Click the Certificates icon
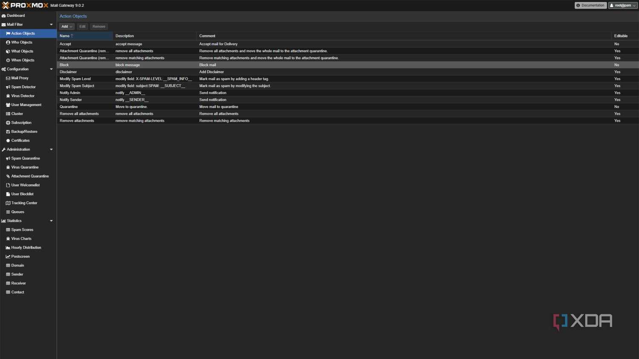This screenshot has width=639, height=359. 8,141
